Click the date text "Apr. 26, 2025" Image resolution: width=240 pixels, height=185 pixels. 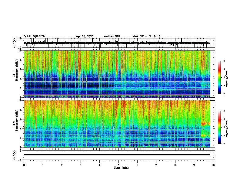(85, 36)
